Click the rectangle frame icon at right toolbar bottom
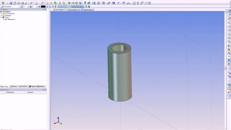Image resolution: width=231 pixels, height=130 pixels. pos(229,96)
